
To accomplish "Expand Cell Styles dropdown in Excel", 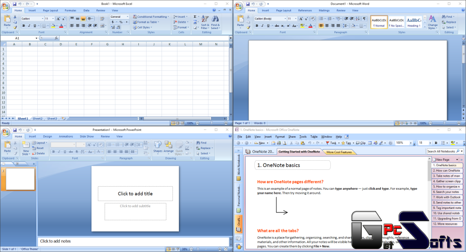I will [x=142, y=28].
